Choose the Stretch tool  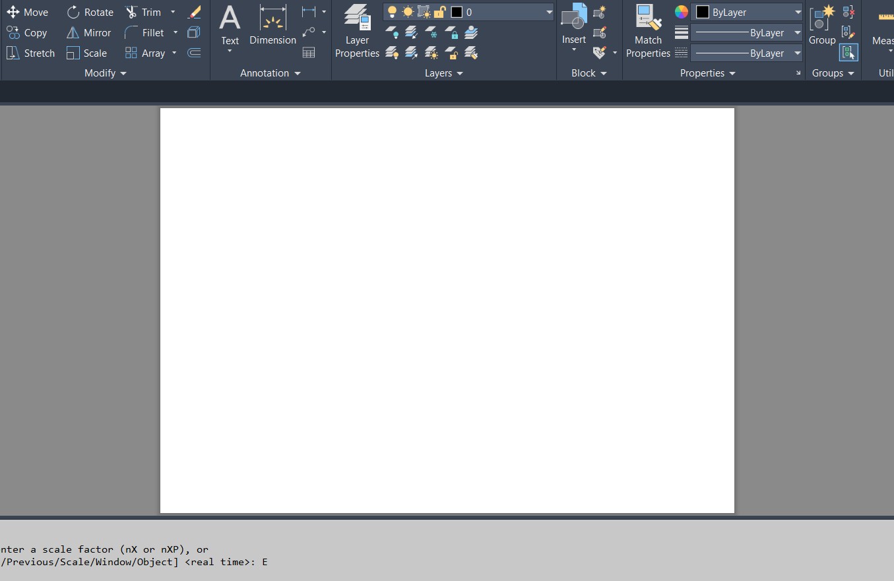(x=30, y=53)
